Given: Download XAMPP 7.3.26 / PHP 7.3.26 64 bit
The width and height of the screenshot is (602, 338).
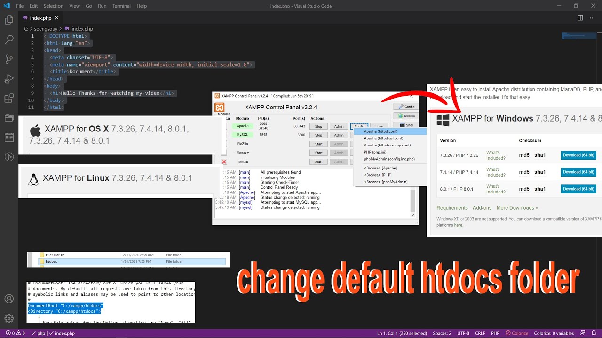Looking at the screenshot, I should coord(578,155).
